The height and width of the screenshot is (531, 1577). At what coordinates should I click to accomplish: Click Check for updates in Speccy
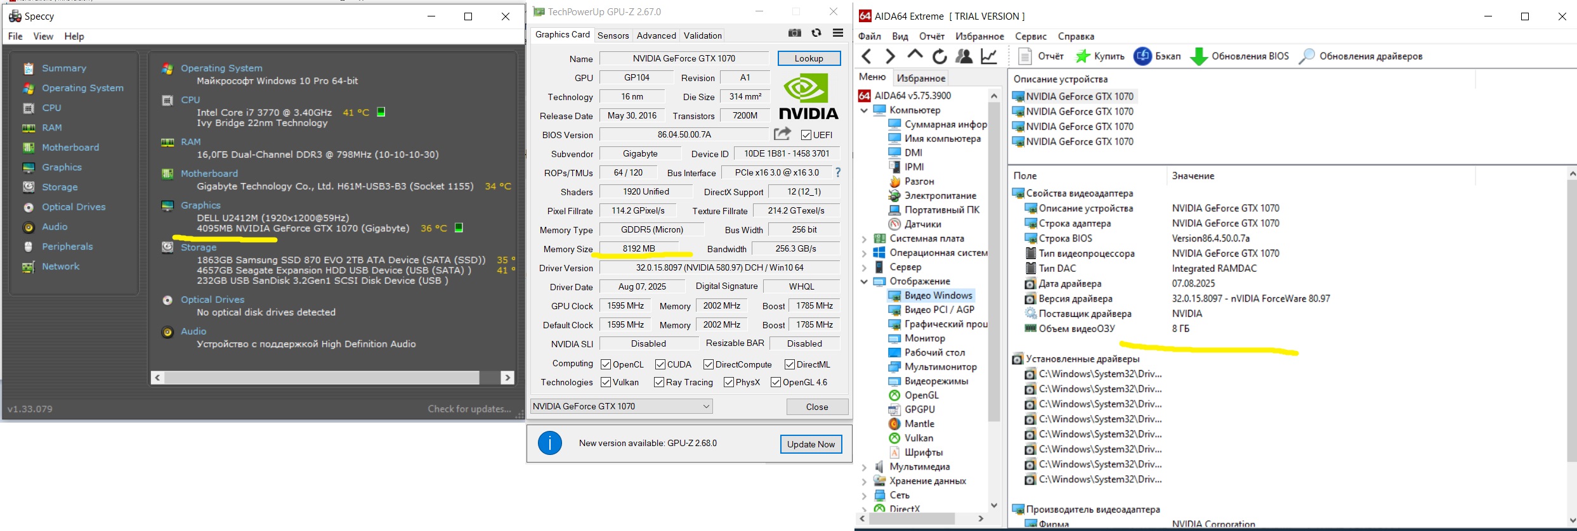[x=469, y=409]
